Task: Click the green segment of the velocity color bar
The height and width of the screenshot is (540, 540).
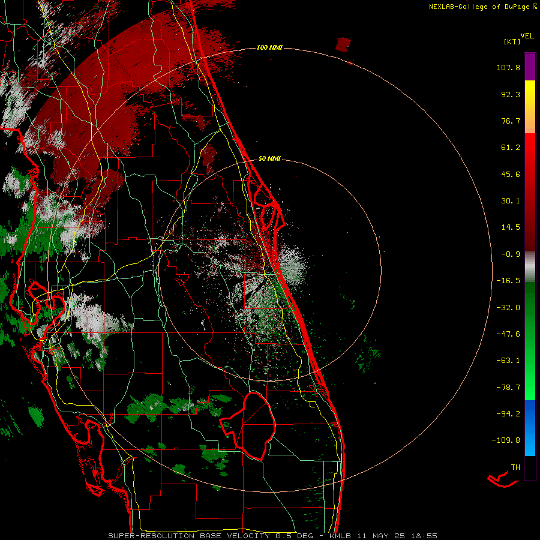Action: pos(530,341)
